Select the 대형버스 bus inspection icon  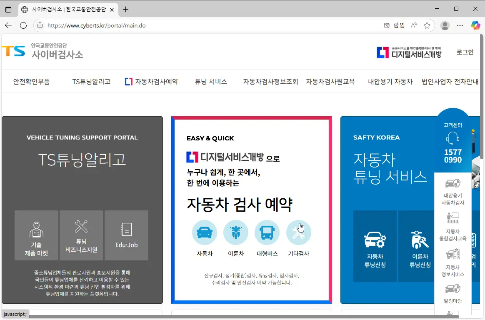tap(267, 232)
